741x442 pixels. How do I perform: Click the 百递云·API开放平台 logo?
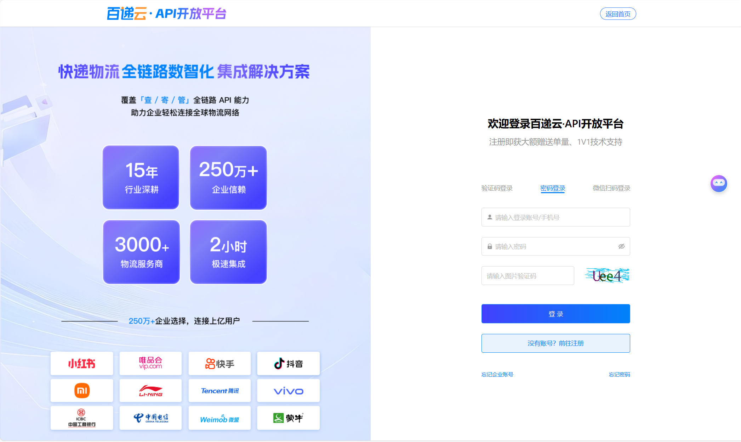pos(166,13)
